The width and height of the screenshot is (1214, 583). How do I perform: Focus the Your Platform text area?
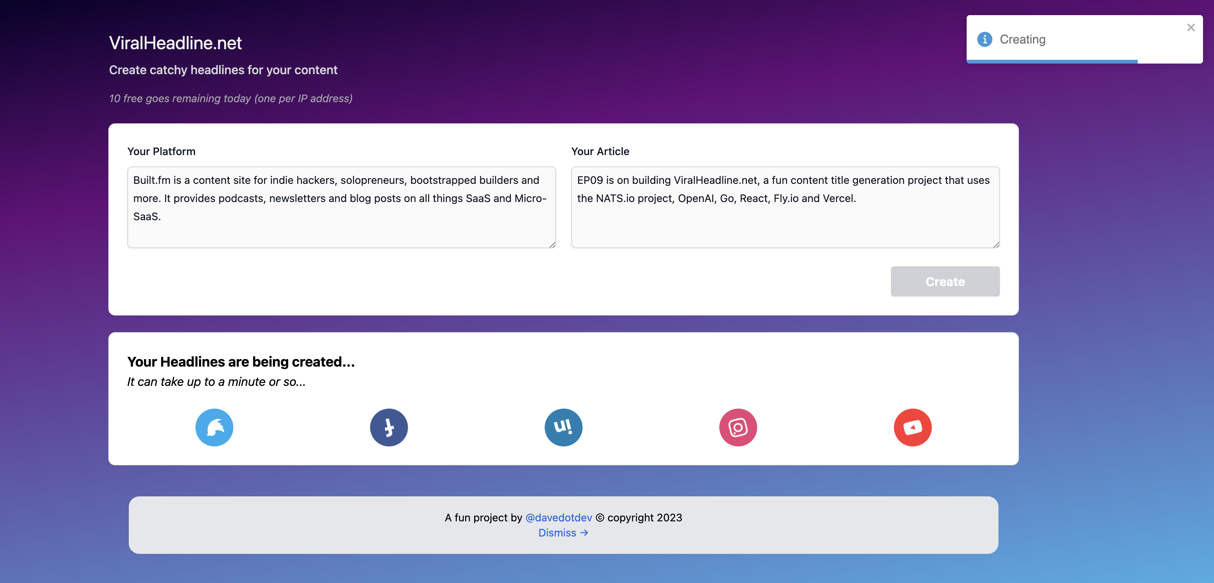pyautogui.click(x=341, y=207)
